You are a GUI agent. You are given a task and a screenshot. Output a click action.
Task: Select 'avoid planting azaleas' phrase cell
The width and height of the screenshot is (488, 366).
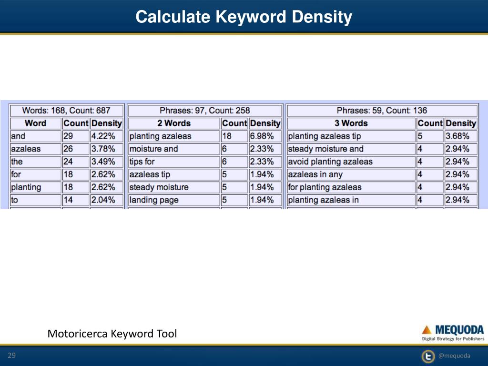(x=351, y=162)
